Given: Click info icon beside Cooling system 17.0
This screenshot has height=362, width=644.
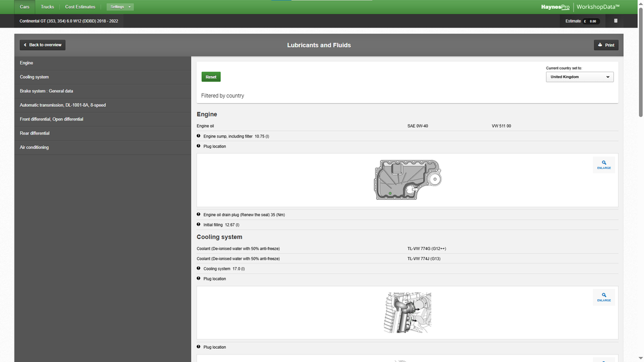Looking at the screenshot, I should click(x=198, y=268).
